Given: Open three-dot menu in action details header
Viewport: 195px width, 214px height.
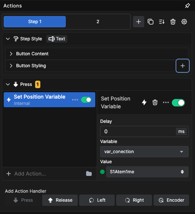Looking at the screenshot, I should (x=166, y=102).
